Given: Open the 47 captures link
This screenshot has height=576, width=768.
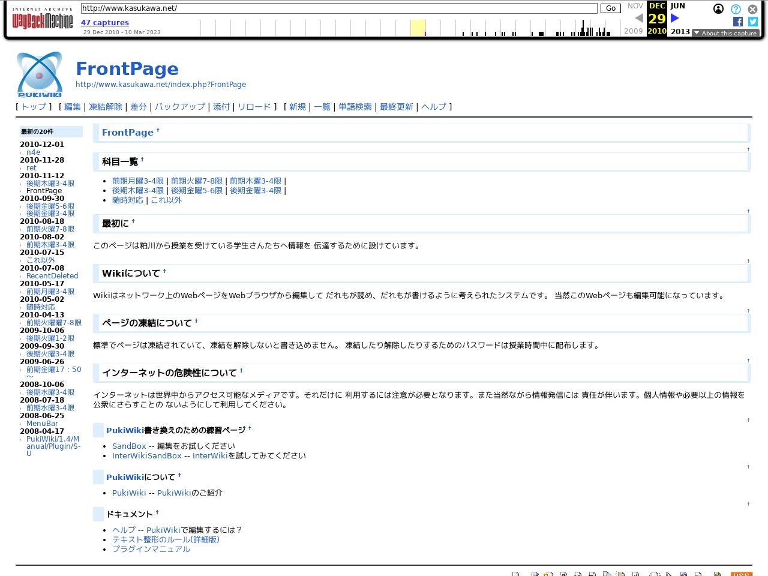Looking at the screenshot, I should click(105, 23).
